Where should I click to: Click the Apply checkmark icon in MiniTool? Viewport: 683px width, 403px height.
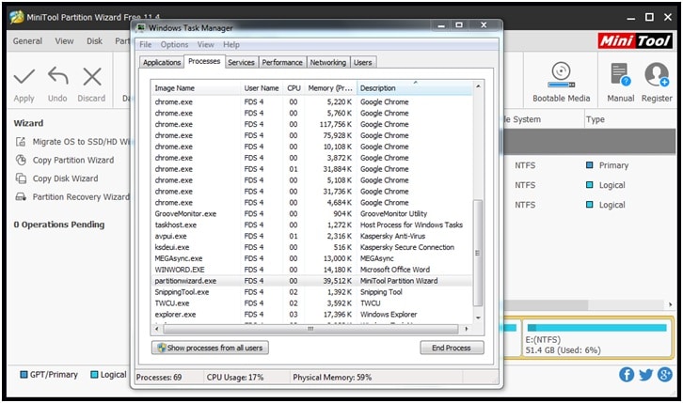coord(24,76)
